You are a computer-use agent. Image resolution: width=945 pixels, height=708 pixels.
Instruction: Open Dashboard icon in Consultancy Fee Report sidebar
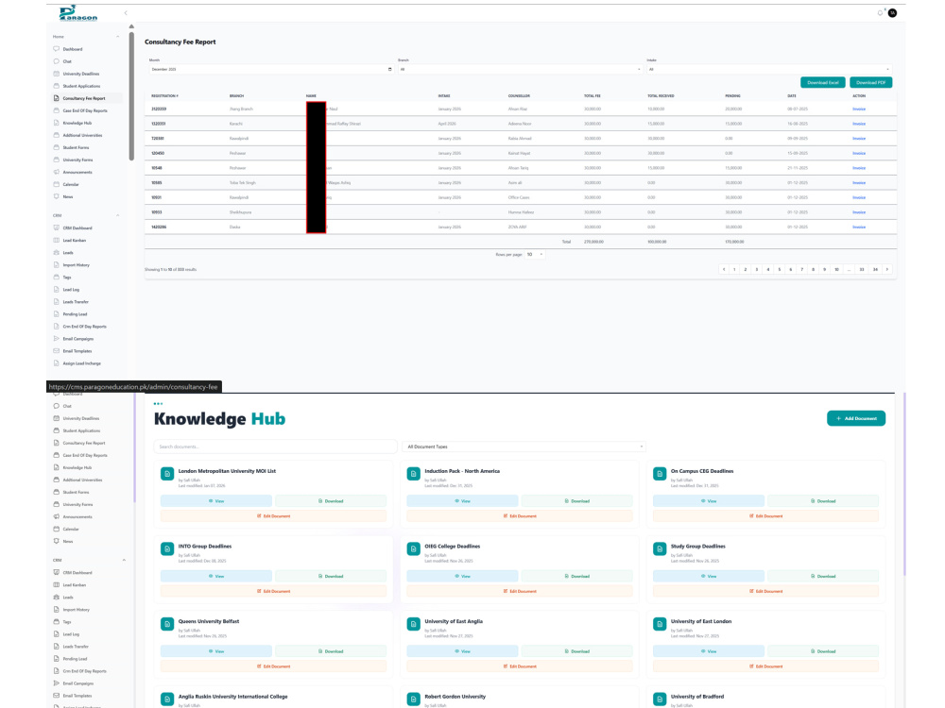tap(56, 49)
